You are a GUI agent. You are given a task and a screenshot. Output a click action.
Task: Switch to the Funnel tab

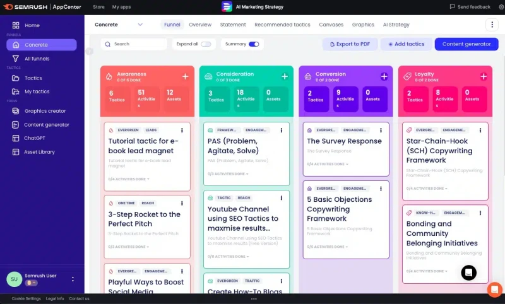(172, 25)
